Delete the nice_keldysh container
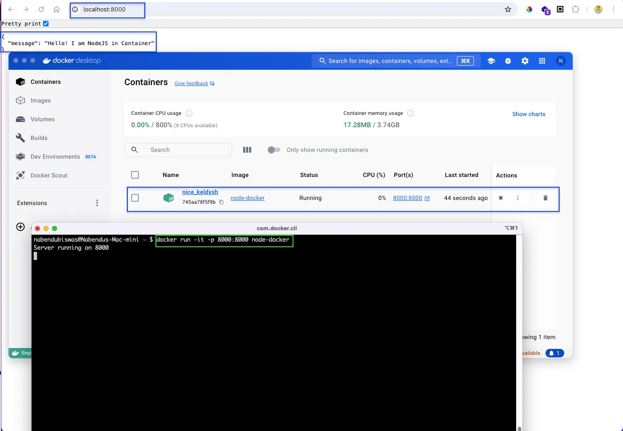The width and height of the screenshot is (623, 431). click(545, 198)
